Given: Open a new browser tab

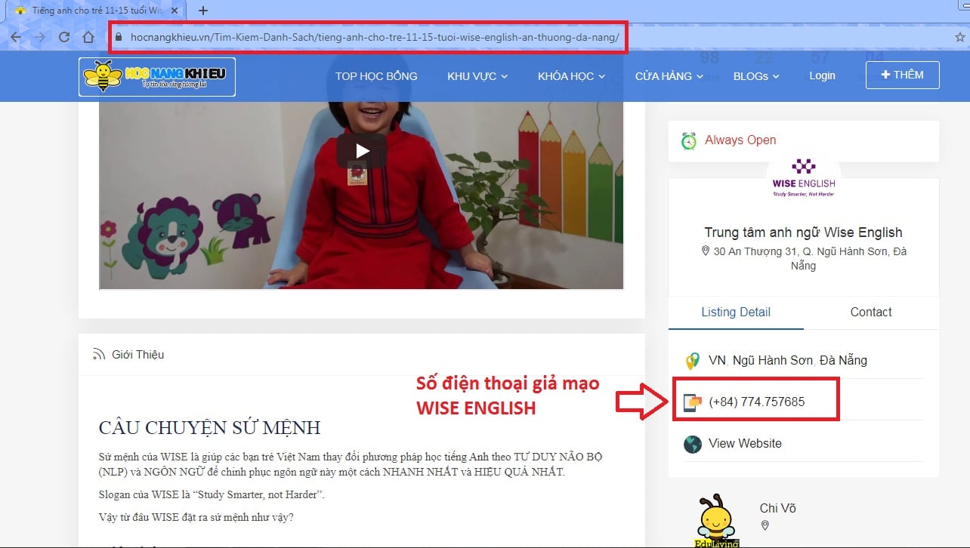Looking at the screenshot, I should tap(202, 11).
